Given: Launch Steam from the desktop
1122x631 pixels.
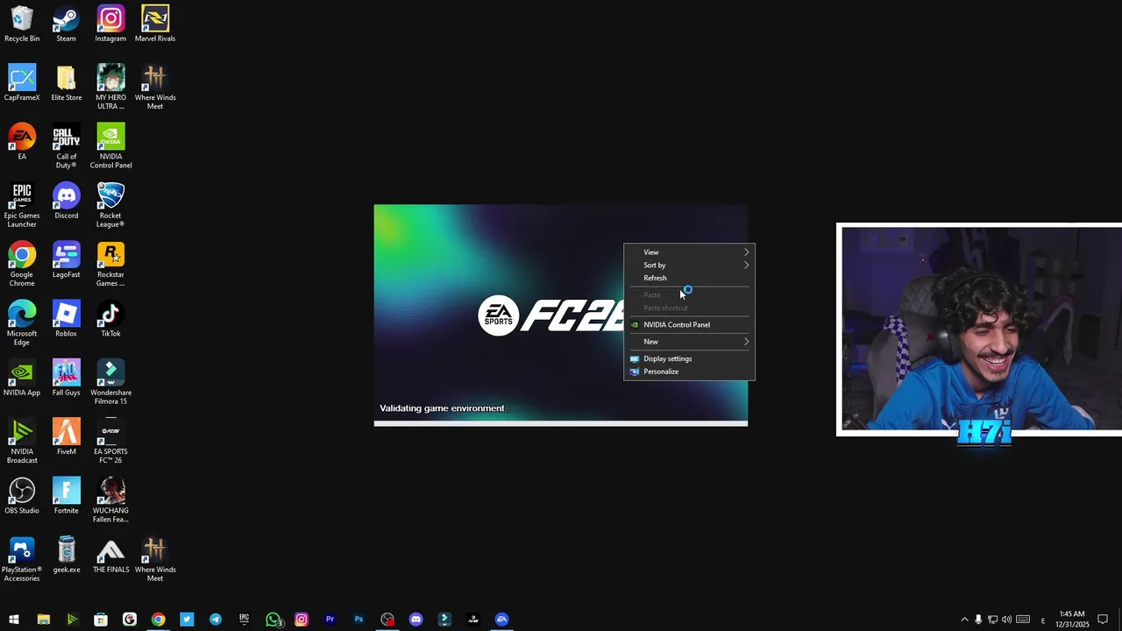Looking at the screenshot, I should (67, 25).
